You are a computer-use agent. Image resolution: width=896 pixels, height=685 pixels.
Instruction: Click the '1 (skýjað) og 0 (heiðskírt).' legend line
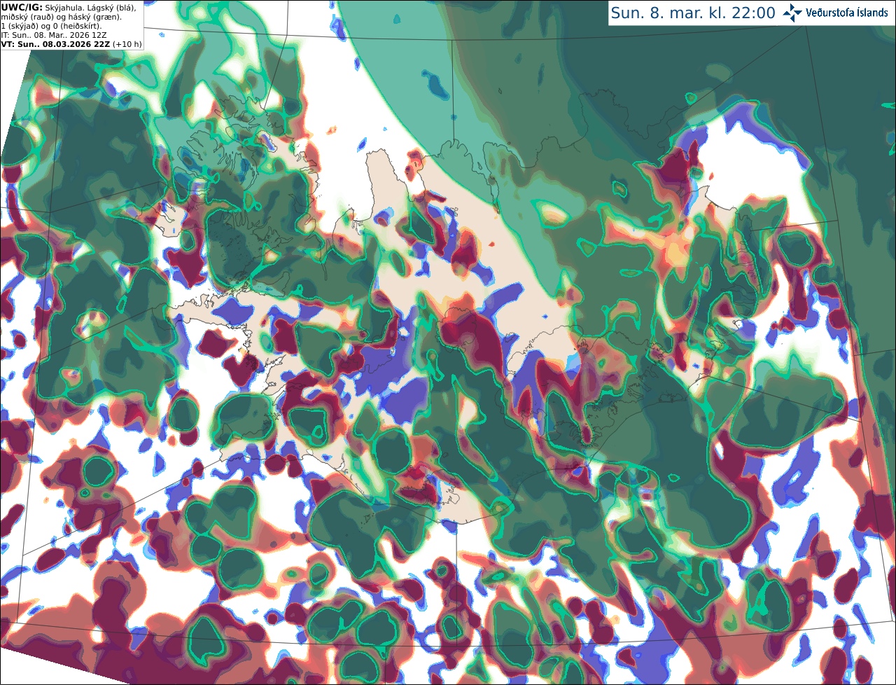click(51, 25)
